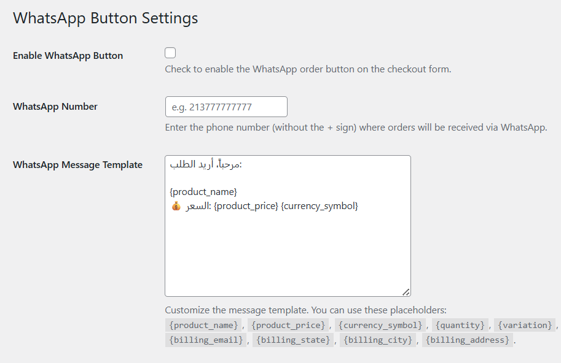The width and height of the screenshot is (561, 363).
Task: Click the {billing_address} placeholder code tag
Action: coord(467,340)
